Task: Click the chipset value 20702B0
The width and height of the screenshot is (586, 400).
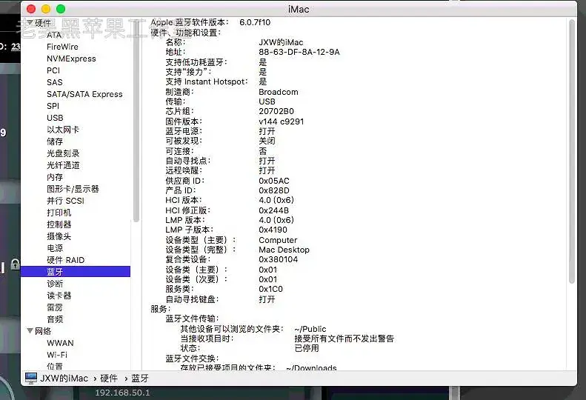Action: [x=276, y=111]
